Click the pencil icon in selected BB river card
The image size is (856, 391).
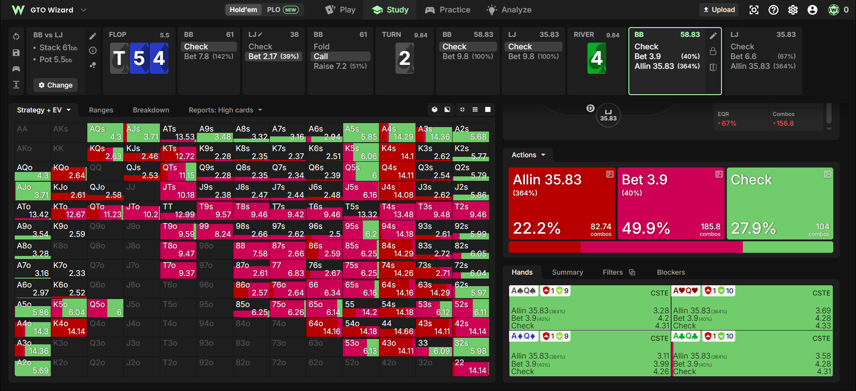[x=713, y=36]
